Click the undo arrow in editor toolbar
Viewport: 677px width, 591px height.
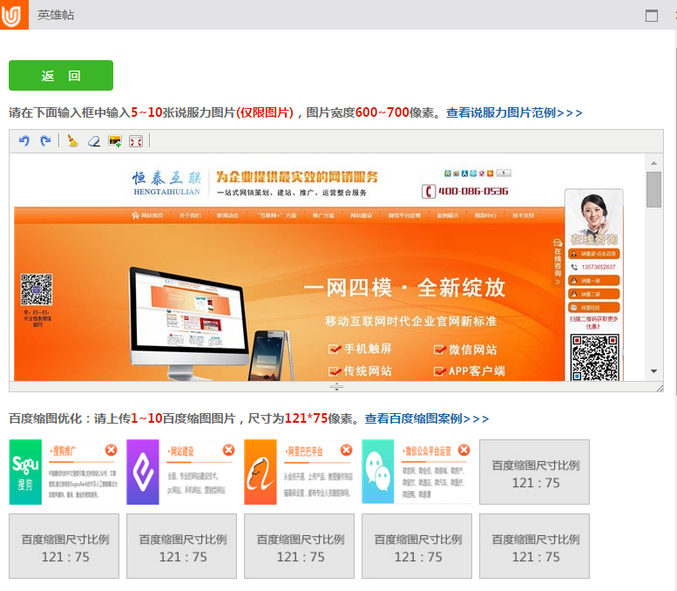24,140
